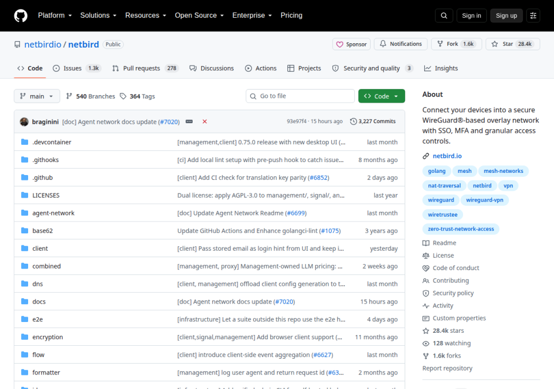
Task: Select the nat-traversal topic tag
Action: click(444, 186)
